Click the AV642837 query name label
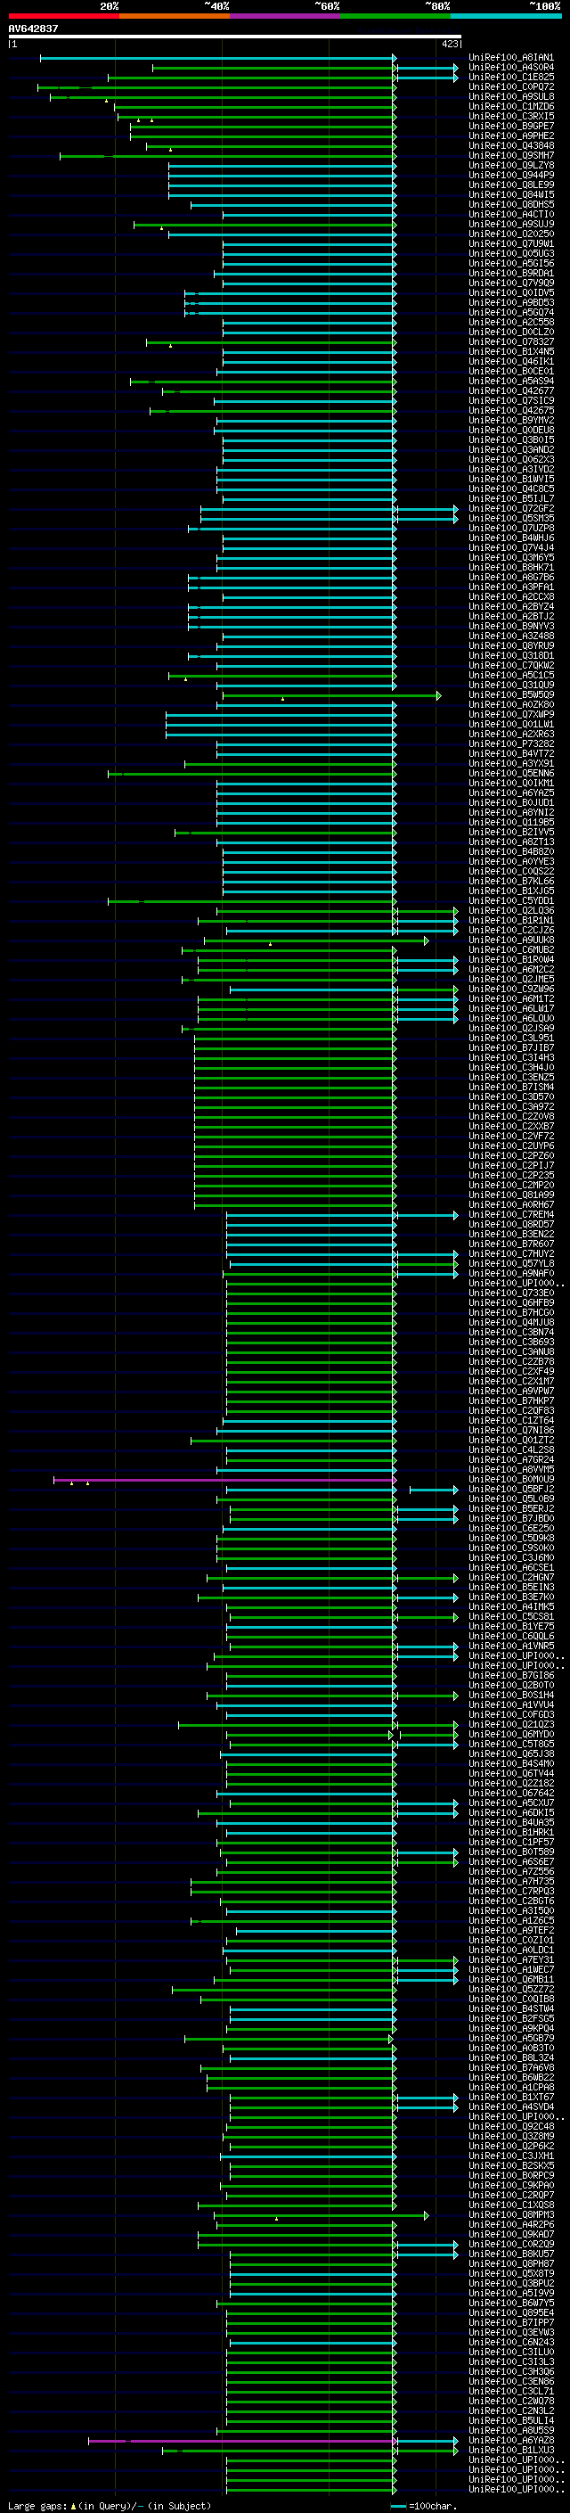This screenshot has height=2513, width=570. pyautogui.click(x=33, y=29)
